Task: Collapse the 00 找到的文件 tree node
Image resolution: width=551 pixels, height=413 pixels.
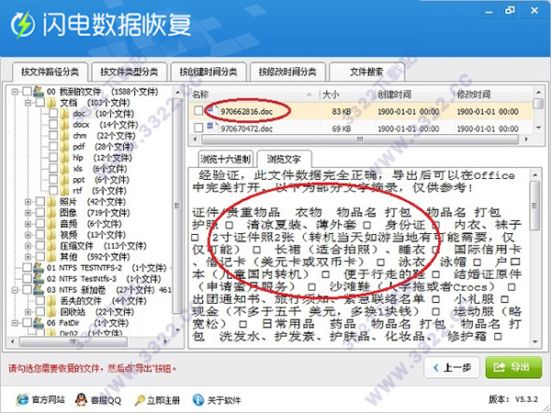Action: click(x=15, y=92)
